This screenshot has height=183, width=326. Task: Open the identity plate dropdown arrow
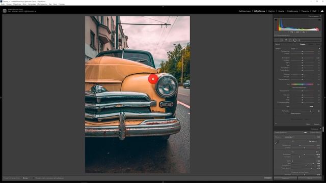point(35,12)
